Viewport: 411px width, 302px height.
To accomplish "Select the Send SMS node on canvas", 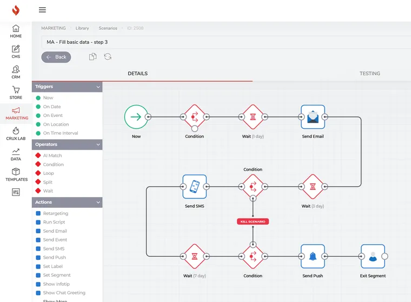I will [195, 187].
